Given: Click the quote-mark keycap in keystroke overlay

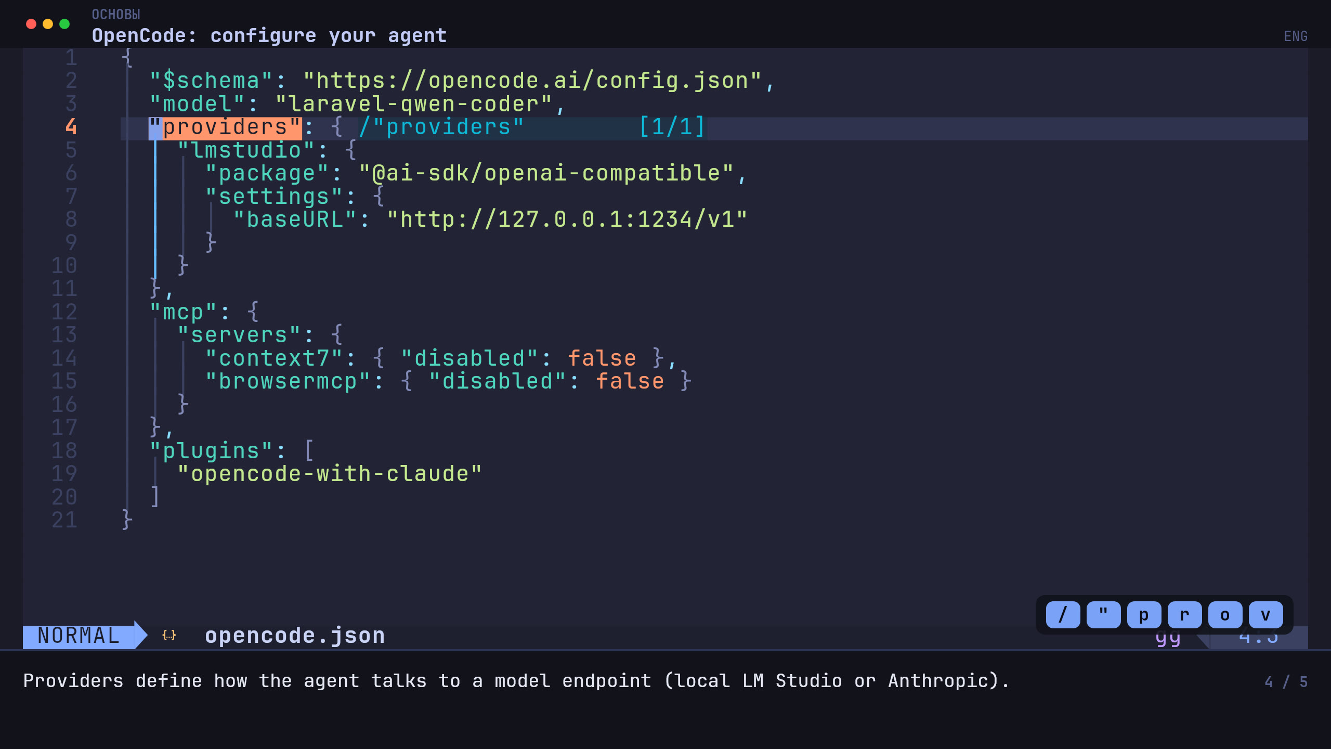Looking at the screenshot, I should pyautogui.click(x=1103, y=615).
